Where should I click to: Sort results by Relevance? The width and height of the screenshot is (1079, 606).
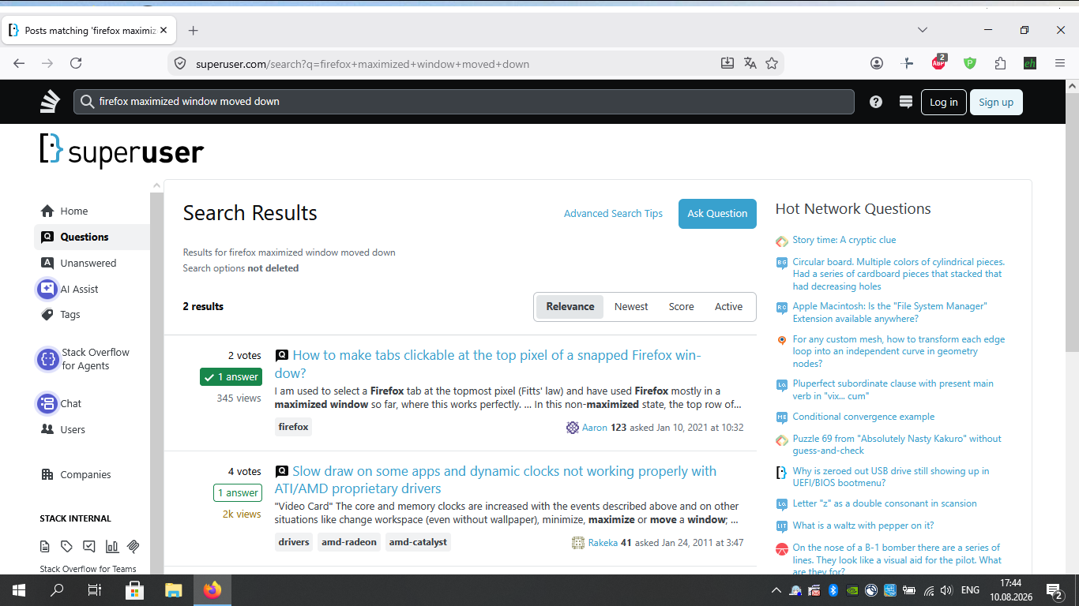click(570, 307)
